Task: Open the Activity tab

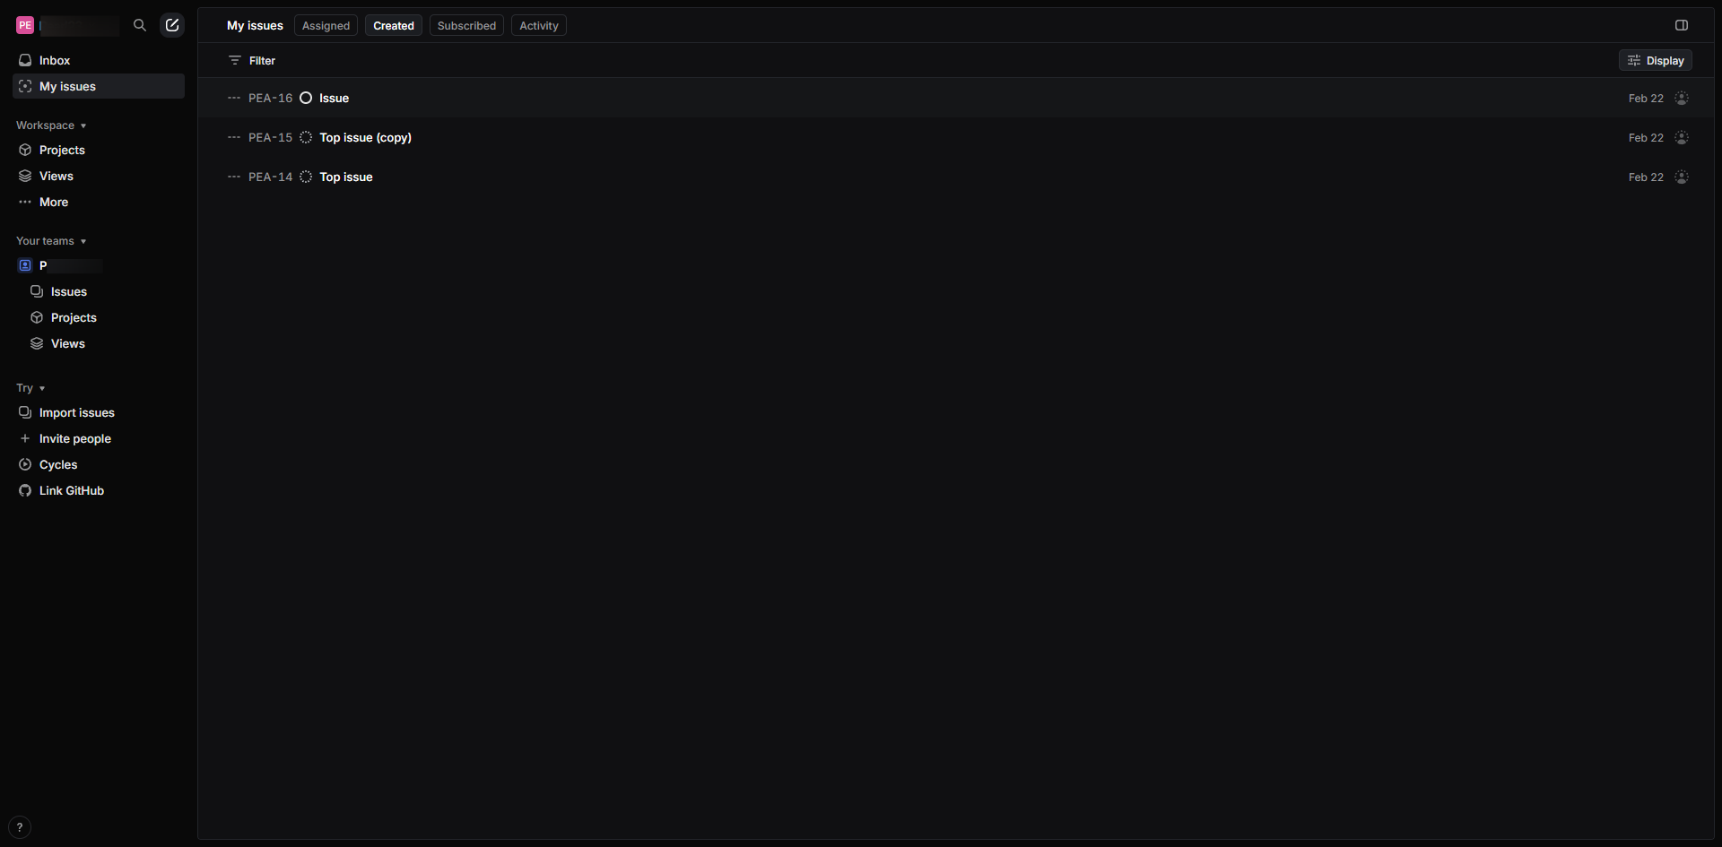Action: pyautogui.click(x=539, y=26)
